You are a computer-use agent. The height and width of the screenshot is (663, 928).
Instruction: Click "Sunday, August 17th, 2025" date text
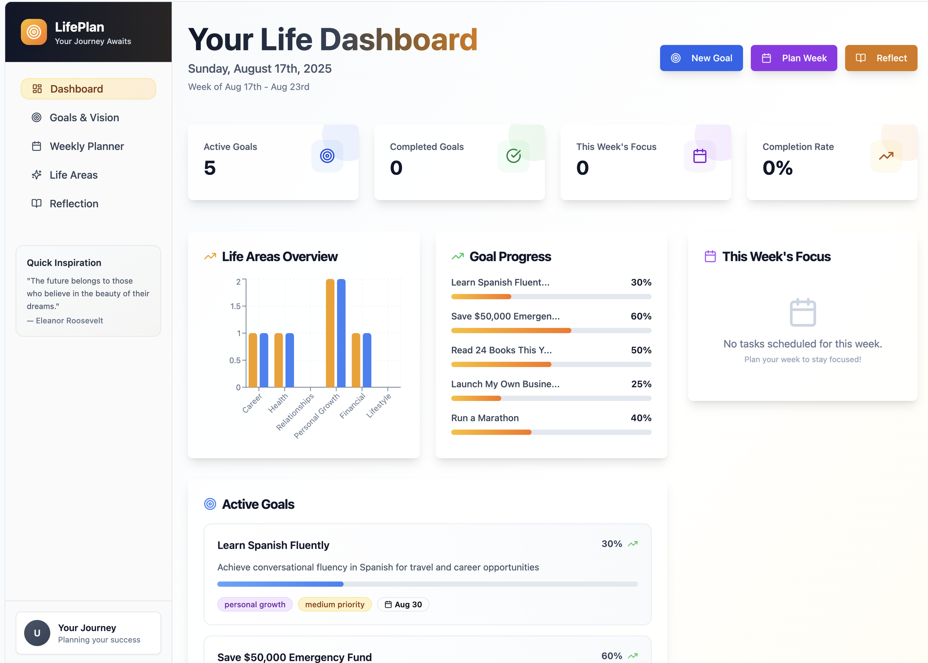(x=260, y=69)
